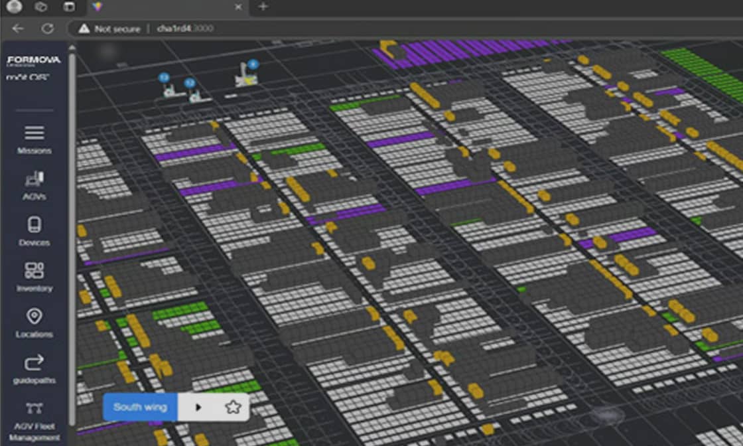743x446 pixels.
Task: Open the browser tab actions menu icon
Action: pyautogui.click(x=69, y=7)
